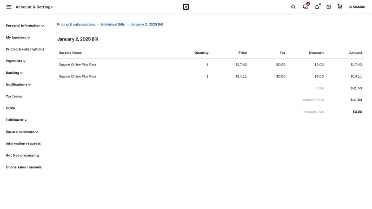Click the Account & Settings title
Screen dimensions: 372x209
tap(34, 7)
